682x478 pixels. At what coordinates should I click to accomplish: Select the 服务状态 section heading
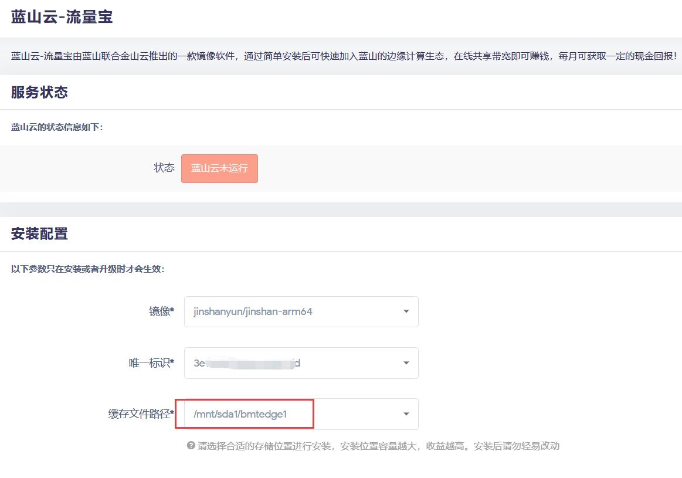click(x=39, y=91)
